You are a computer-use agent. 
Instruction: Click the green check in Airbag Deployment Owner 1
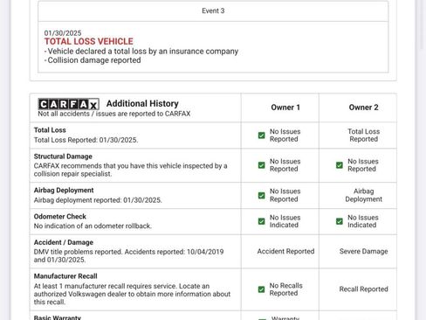coord(262,195)
